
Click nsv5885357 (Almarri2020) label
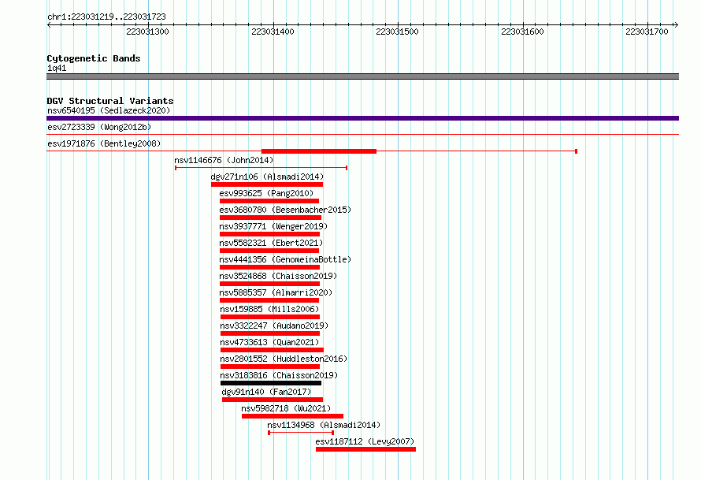(276, 292)
